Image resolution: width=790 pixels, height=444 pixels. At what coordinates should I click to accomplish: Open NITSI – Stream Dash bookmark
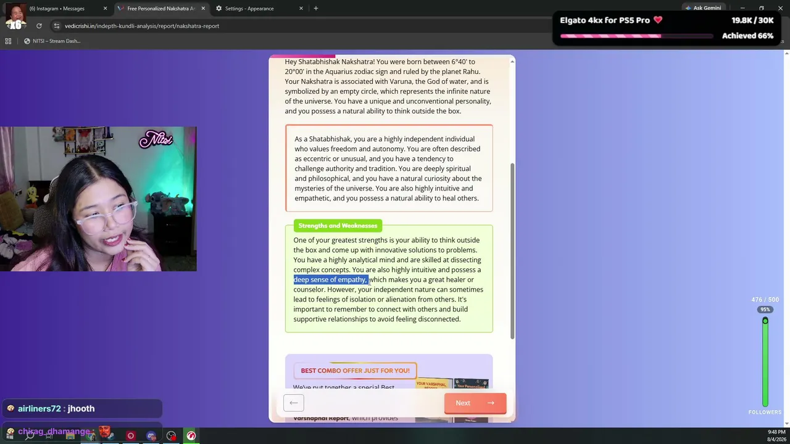point(52,41)
